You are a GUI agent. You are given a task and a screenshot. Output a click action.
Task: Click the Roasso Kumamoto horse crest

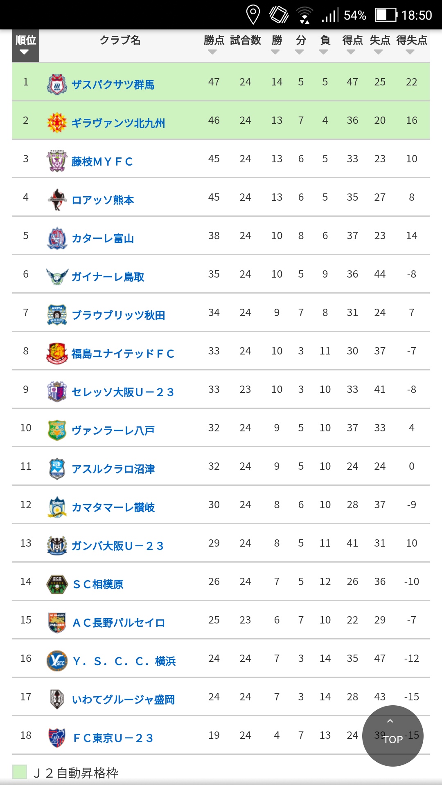tap(57, 200)
